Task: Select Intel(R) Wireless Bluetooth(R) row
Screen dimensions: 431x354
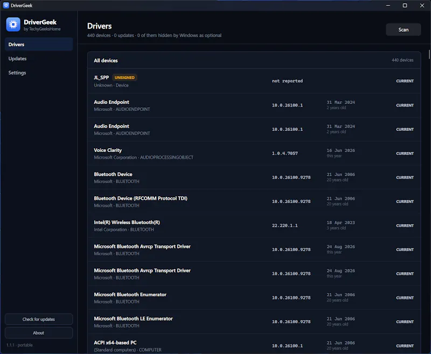Action: (254, 226)
